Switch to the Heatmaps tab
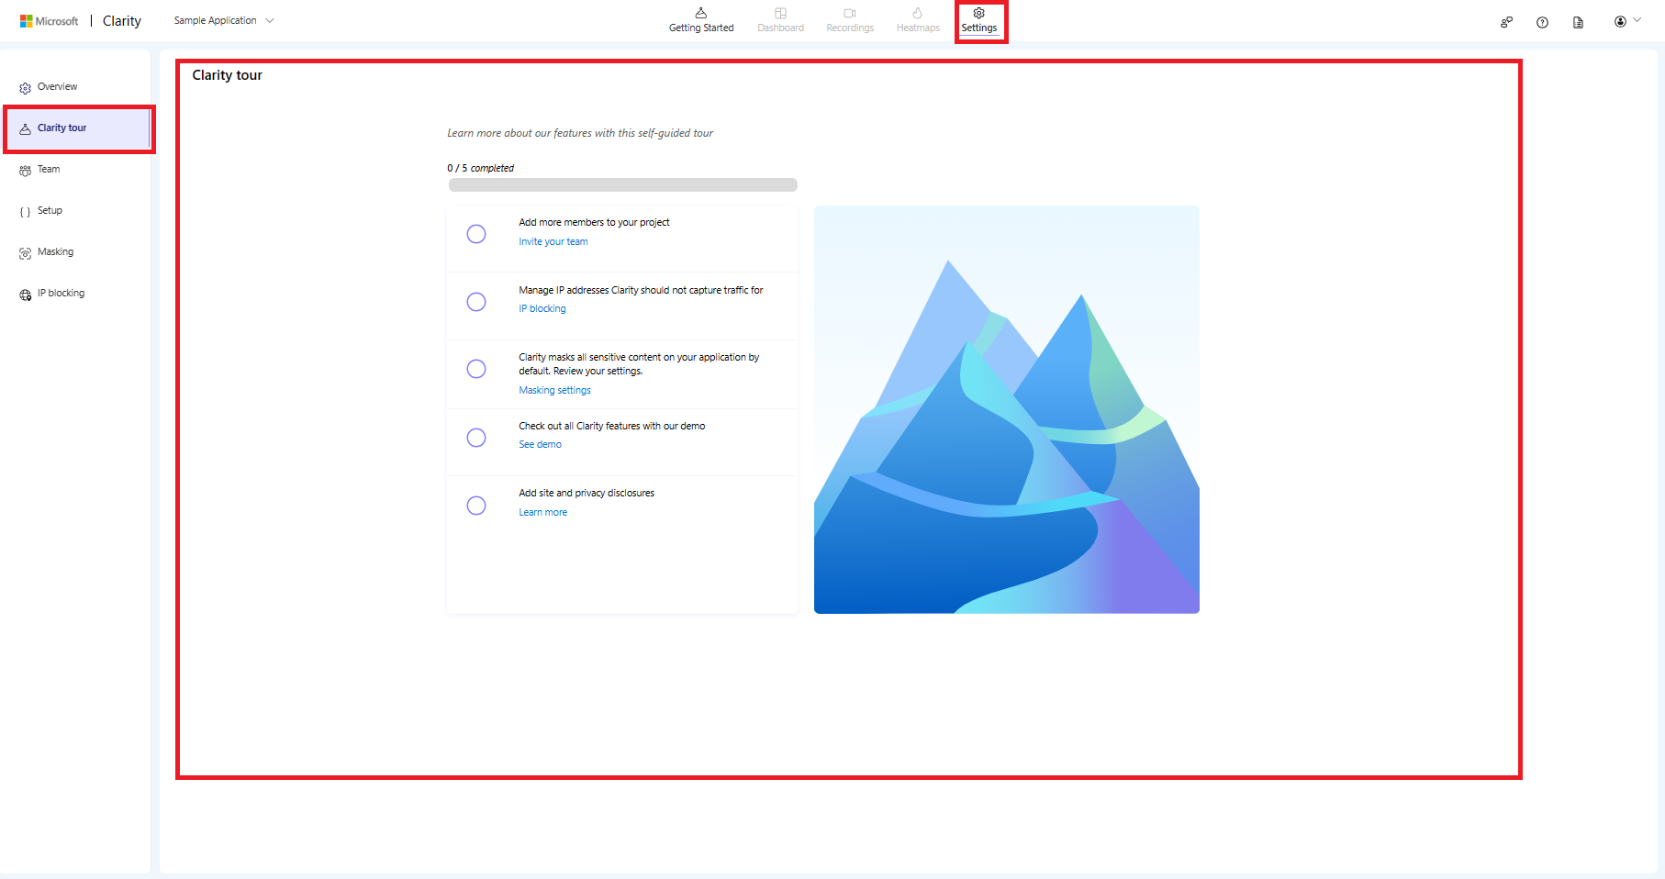This screenshot has height=879, width=1665. [x=917, y=20]
